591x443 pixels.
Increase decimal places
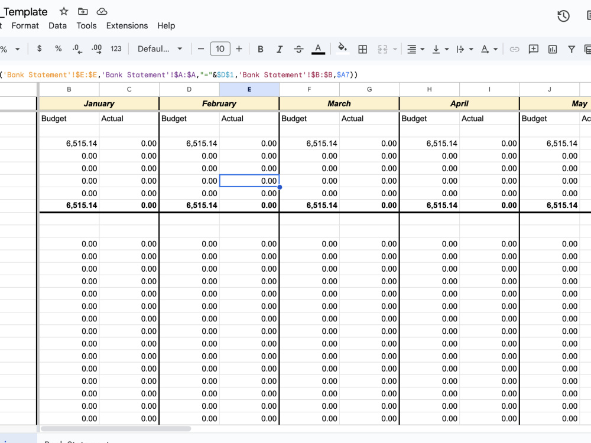pyautogui.click(x=96, y=49)
